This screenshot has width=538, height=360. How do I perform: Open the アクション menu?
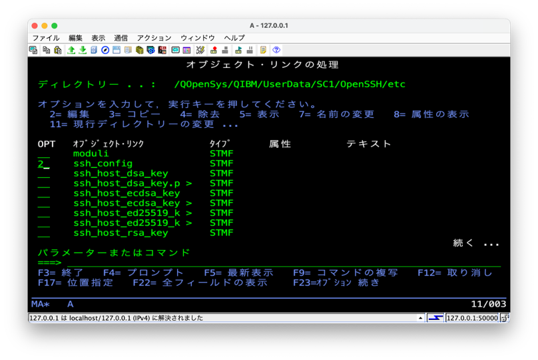click(154, 38)
